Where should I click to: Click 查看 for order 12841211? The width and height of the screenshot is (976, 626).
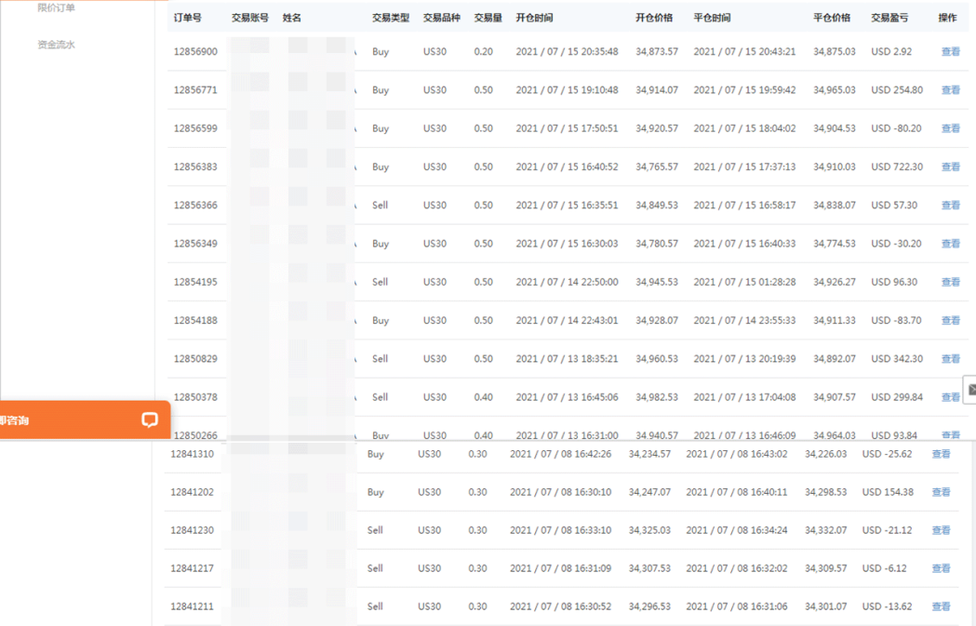[941, 606]
